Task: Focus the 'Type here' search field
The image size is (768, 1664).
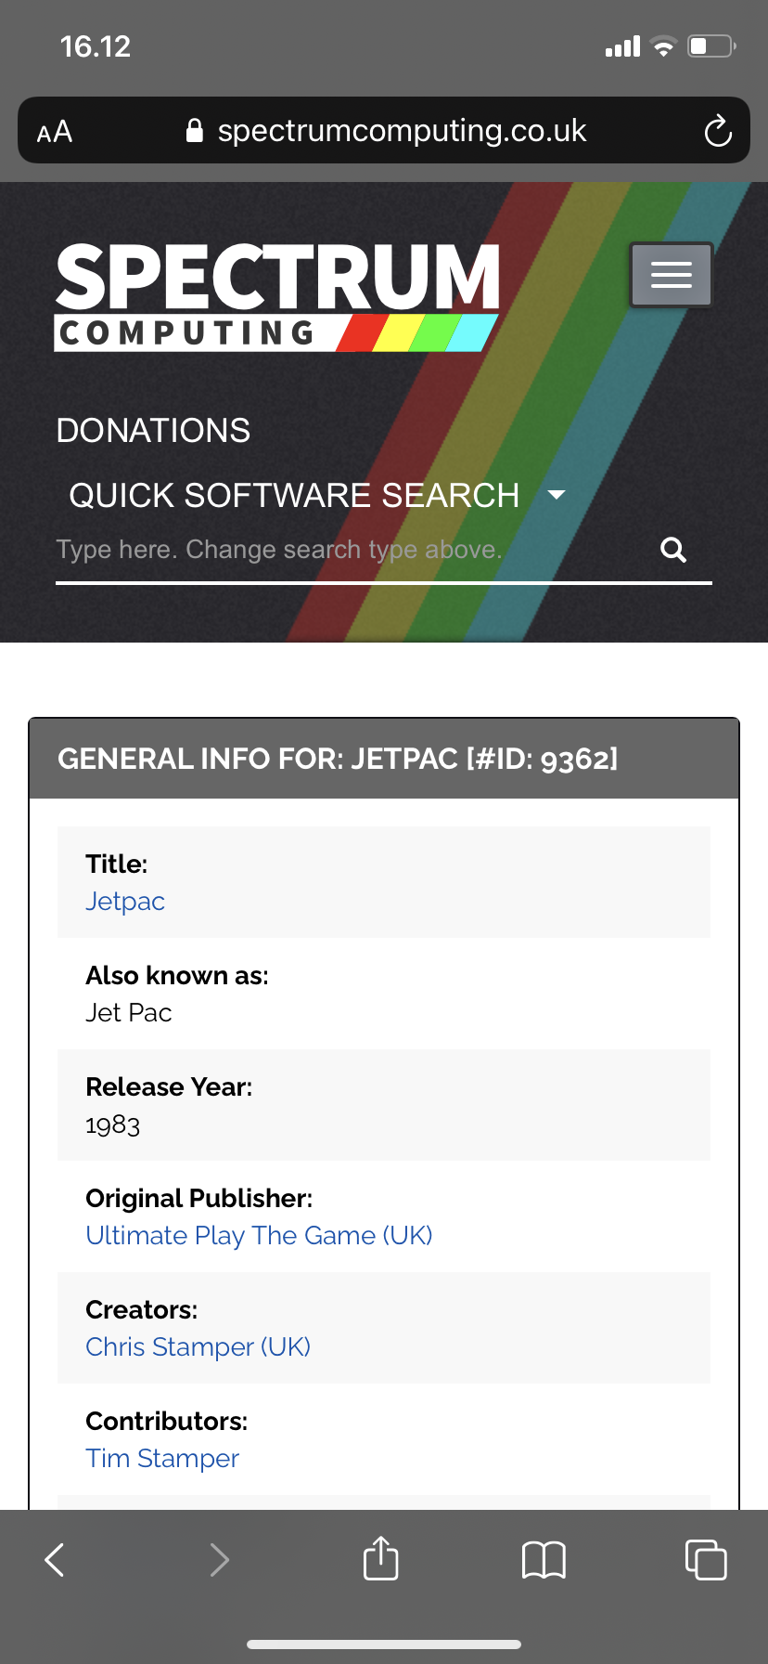Action: point(352,550)
